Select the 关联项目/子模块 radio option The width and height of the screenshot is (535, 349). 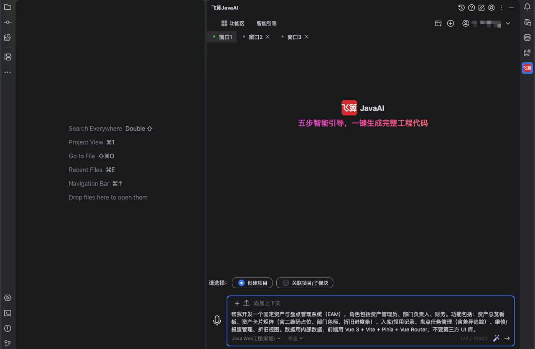(305, 283)
